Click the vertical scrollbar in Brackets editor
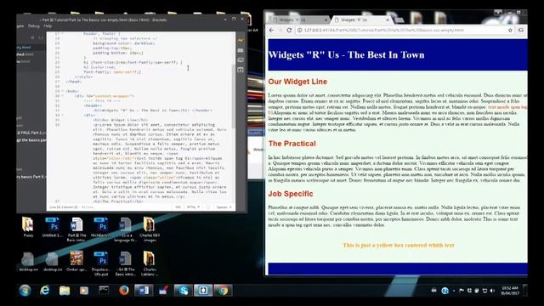 click(x=234, y=96)
